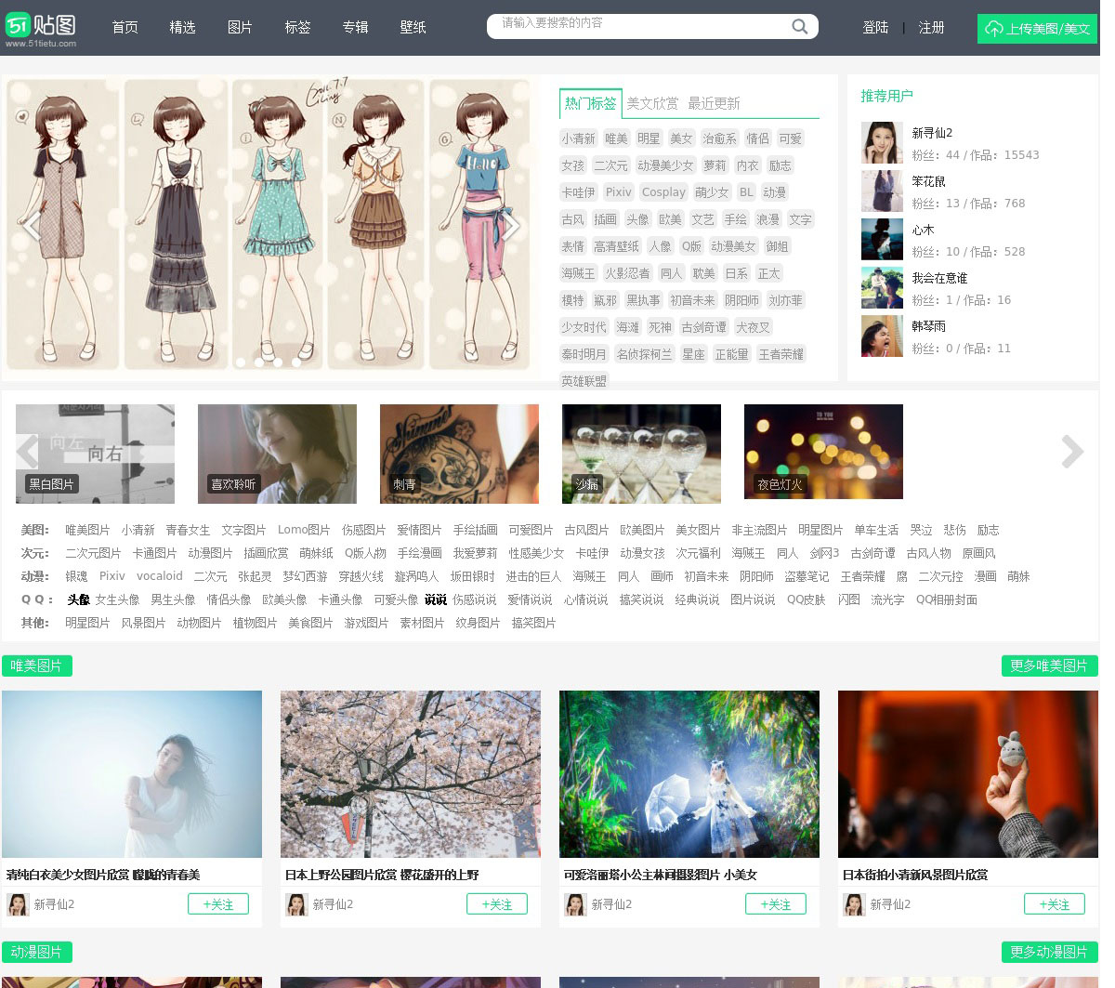Open the 壁纸 navigation menu item
This screenshot has width=1115, height=988.
point(413,28)
